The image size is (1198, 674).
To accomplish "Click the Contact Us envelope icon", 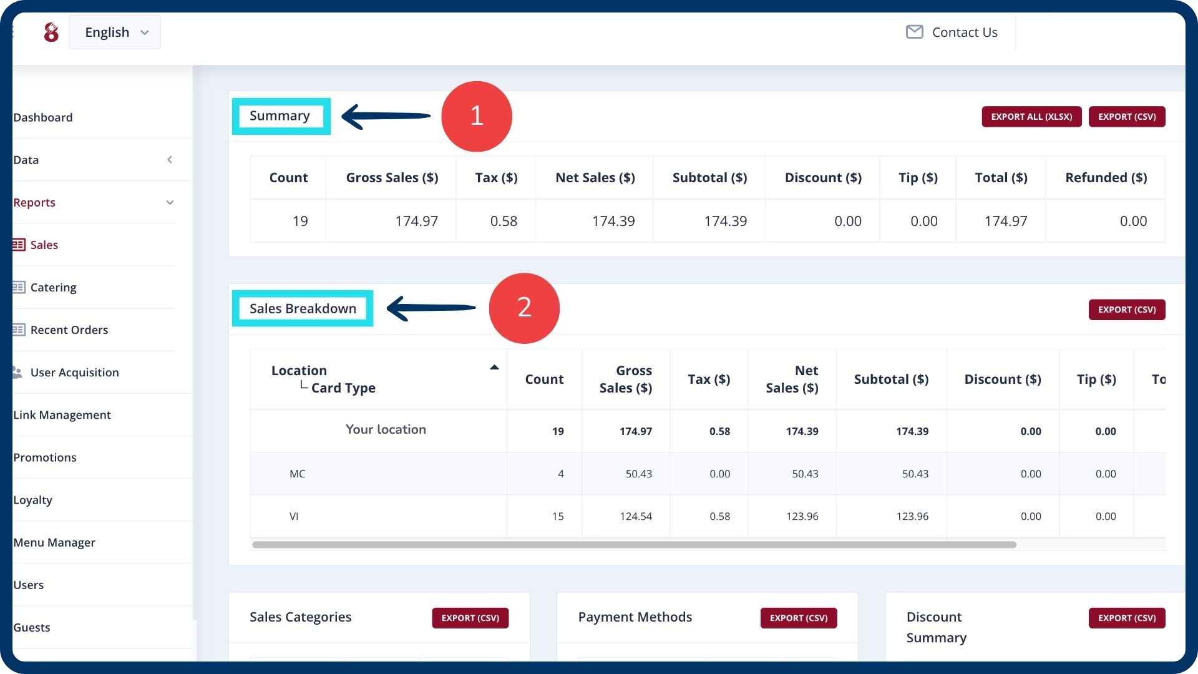I will pos(914,32).
